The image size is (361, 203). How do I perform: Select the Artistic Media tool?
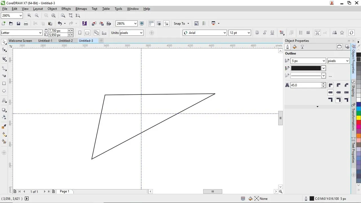tap(4, 76)
